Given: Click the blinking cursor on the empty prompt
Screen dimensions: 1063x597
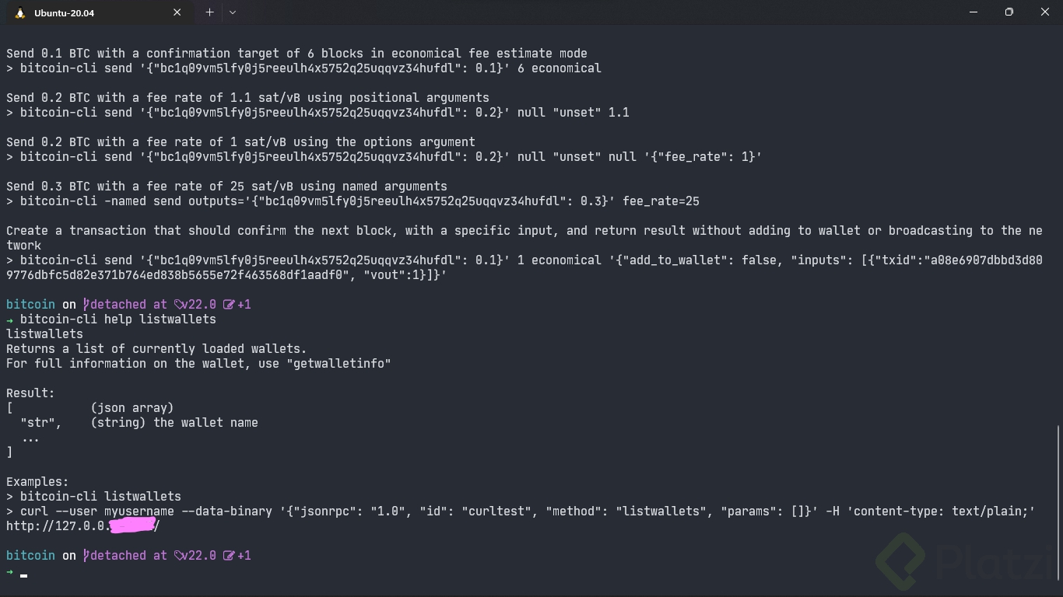Looking at the screenshot, I should [x=24, y=575].
